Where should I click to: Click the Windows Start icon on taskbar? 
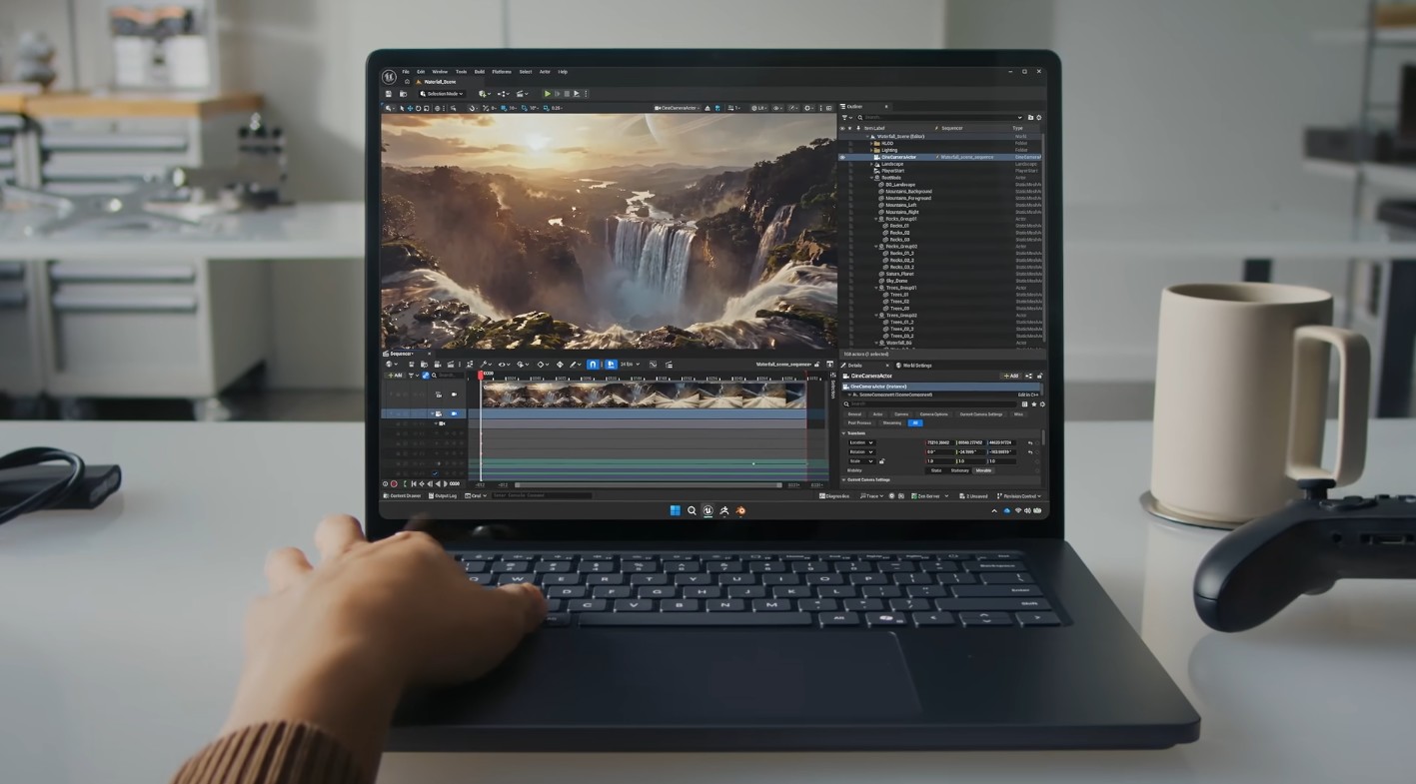(675, 510)
